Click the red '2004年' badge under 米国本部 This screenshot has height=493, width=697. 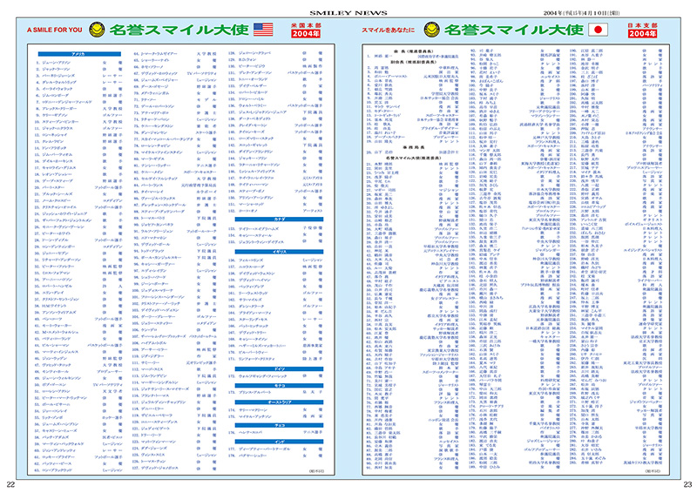click(306, 34)
